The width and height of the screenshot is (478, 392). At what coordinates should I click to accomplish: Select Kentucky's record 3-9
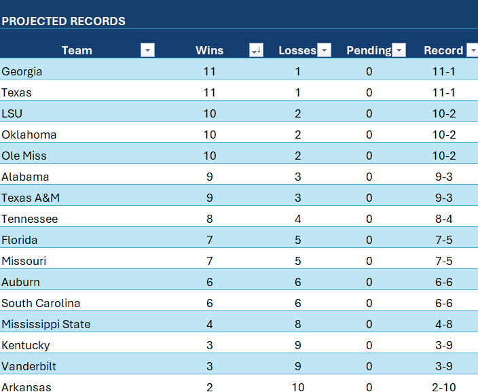[443, 345]
